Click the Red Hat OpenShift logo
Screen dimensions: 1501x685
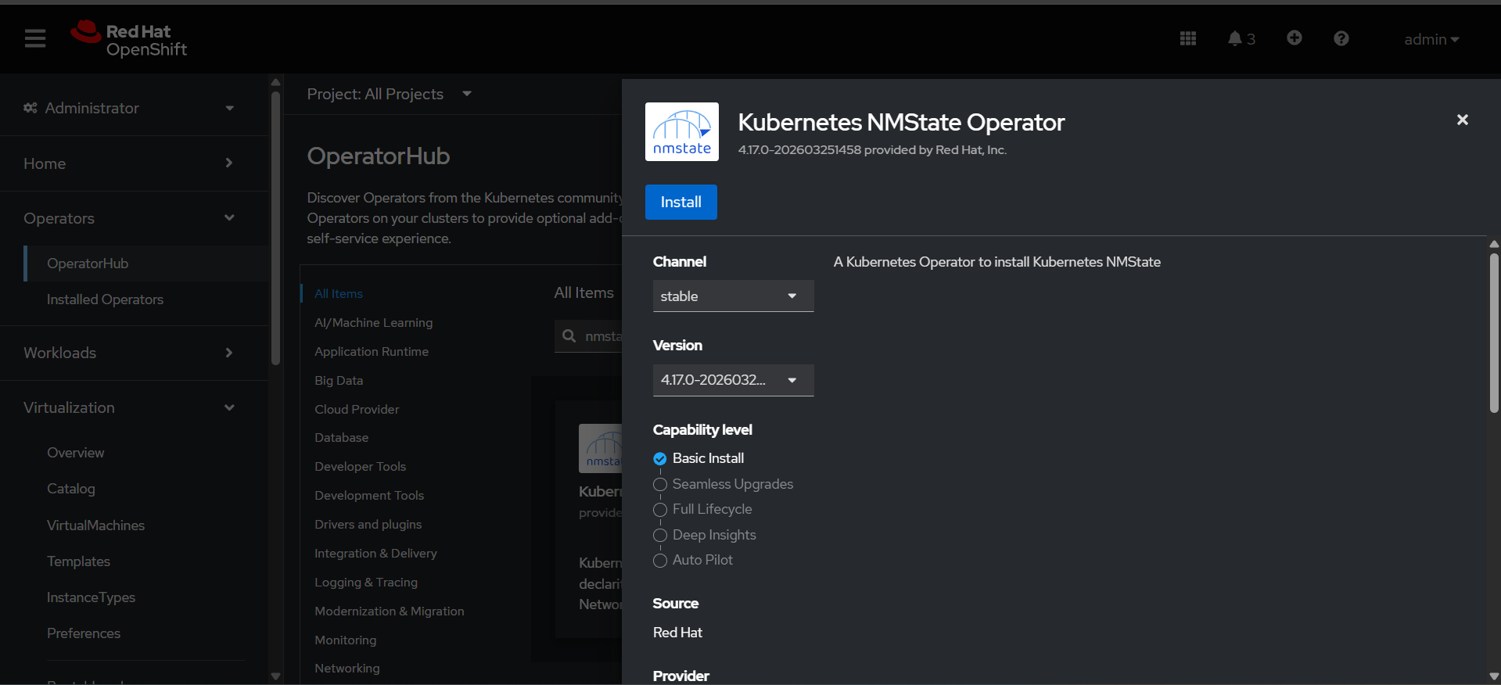(129, 39)
